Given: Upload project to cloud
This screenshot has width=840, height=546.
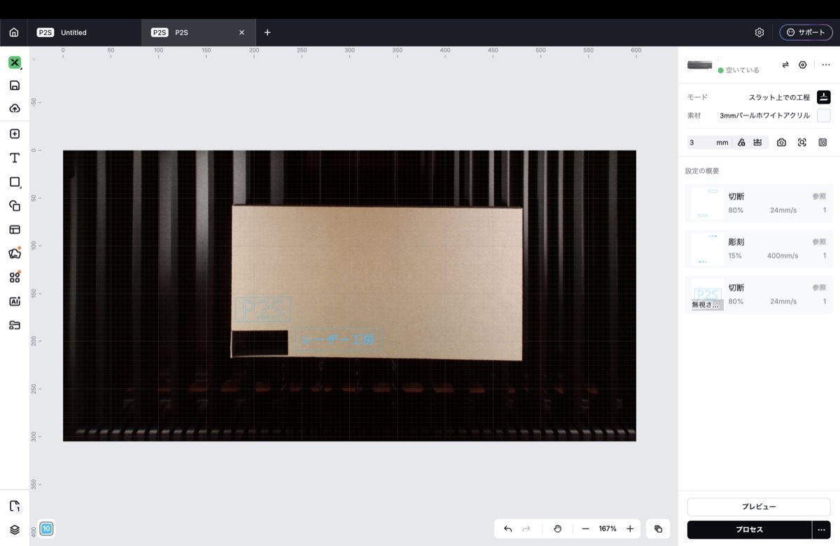Looking at the screenshot, I should coord(15,108).
